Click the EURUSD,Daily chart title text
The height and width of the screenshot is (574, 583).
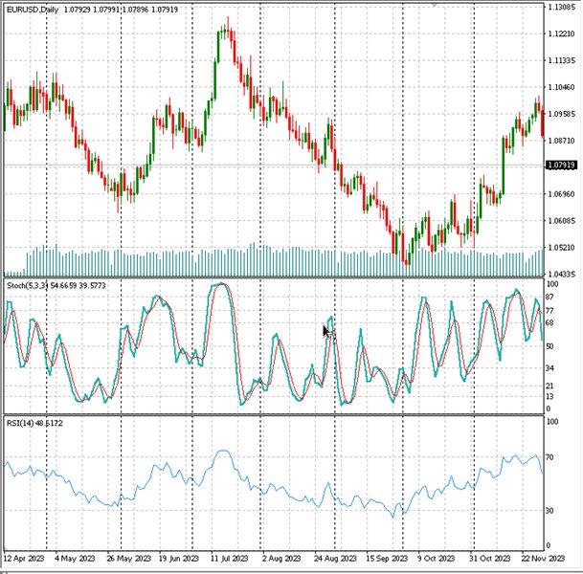(x=33, y=10)
